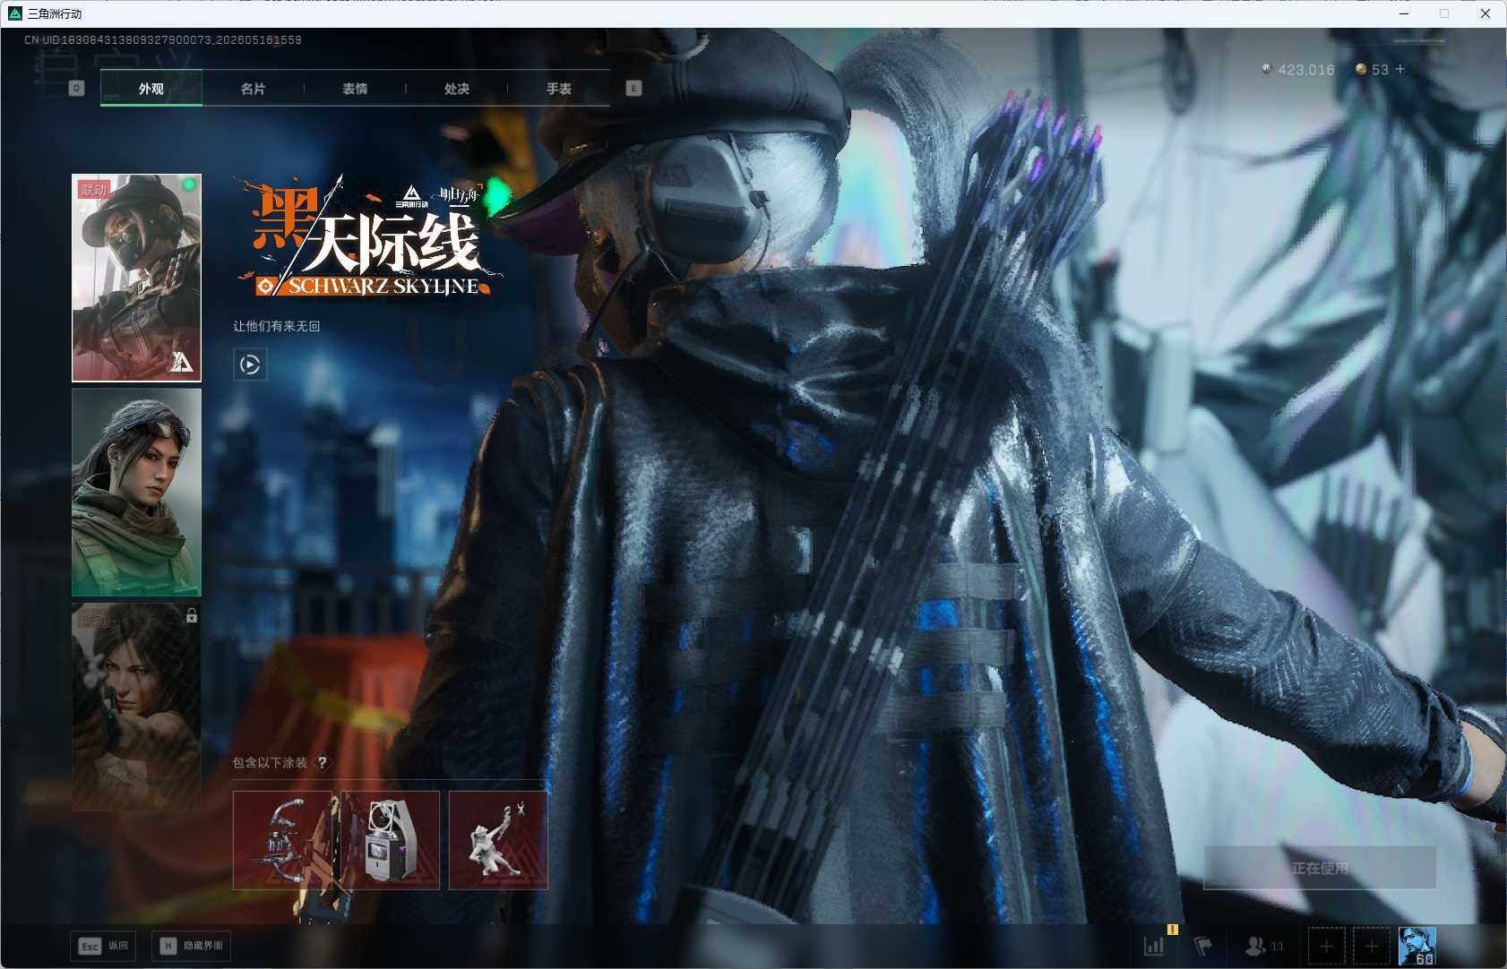Click the gold coin icon beside 53
The image size is (1507, 969).
1361,69
